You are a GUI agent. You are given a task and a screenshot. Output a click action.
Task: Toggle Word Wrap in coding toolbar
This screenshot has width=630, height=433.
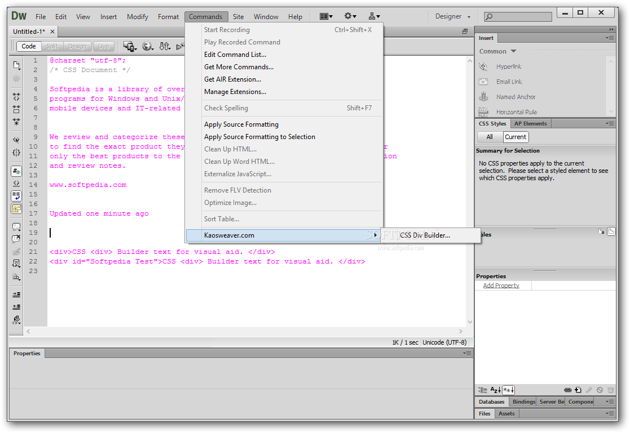16,196
